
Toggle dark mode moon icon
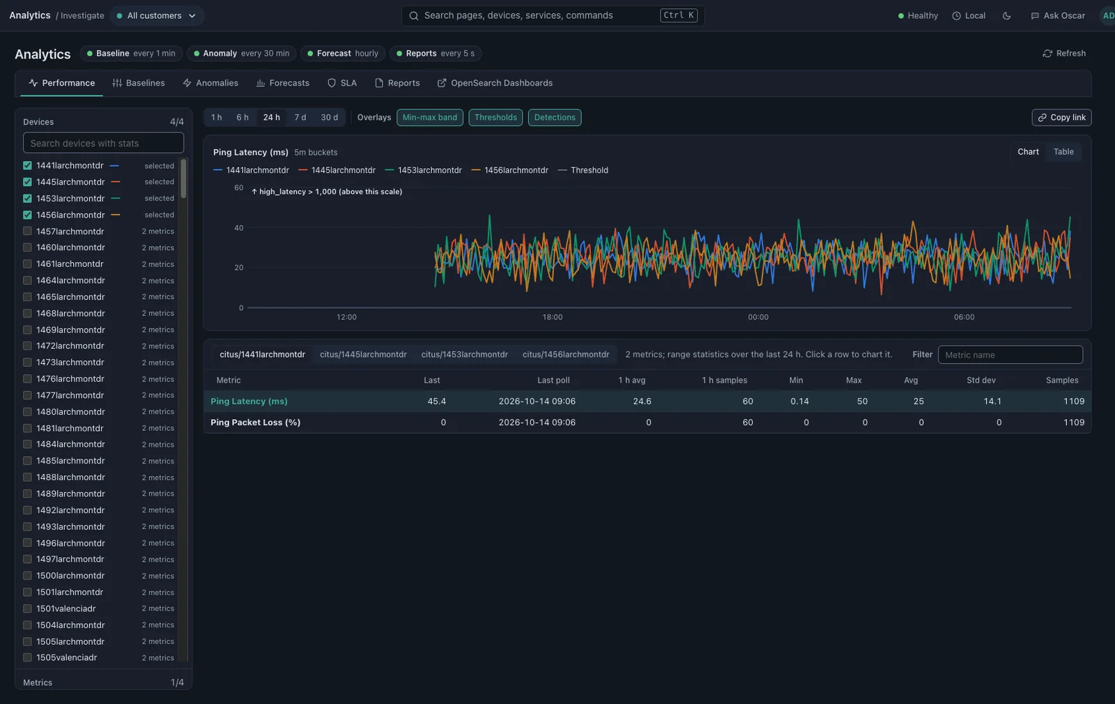[x=1006, y=15]
